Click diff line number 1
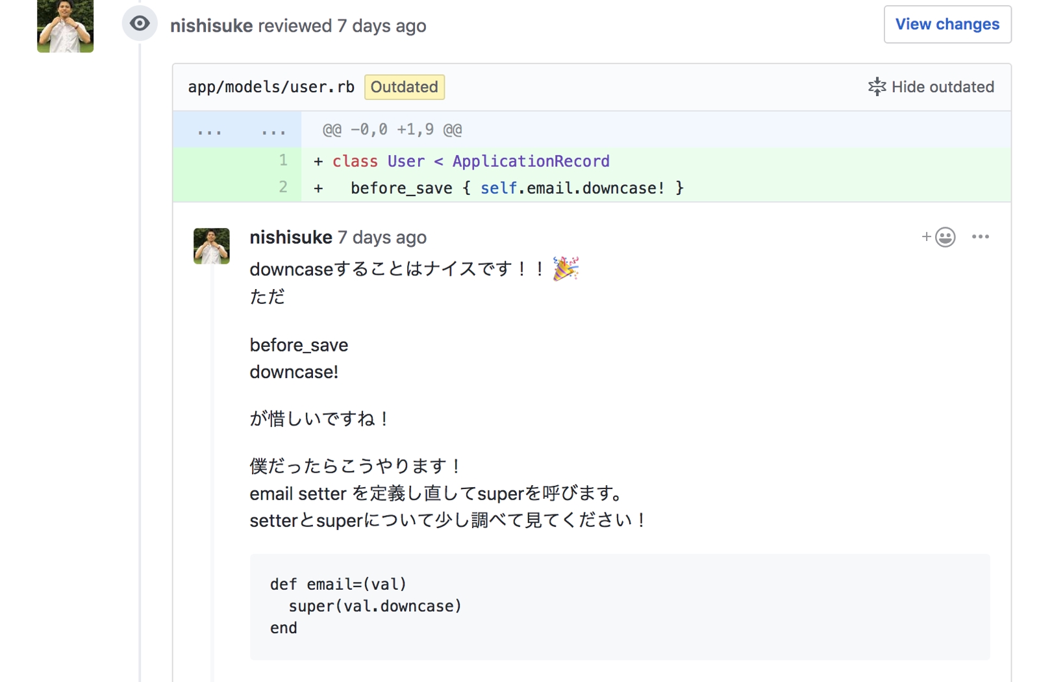 tap(283, 160)
